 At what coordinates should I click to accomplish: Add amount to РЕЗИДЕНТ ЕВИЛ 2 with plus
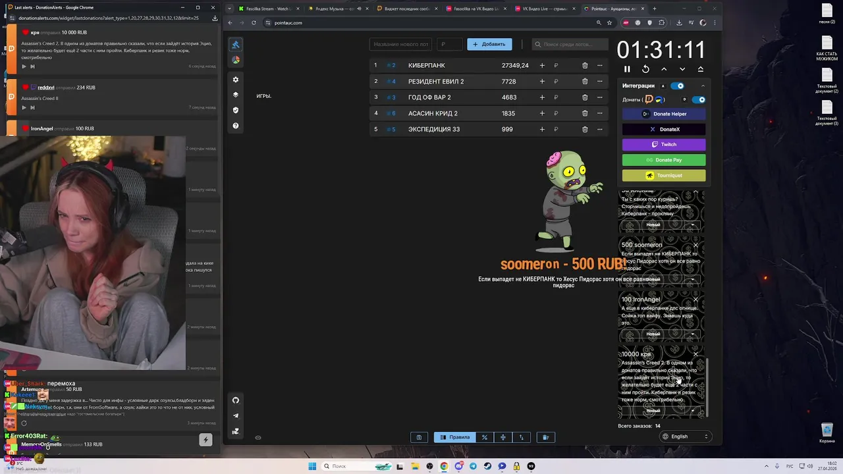[542, 82]
